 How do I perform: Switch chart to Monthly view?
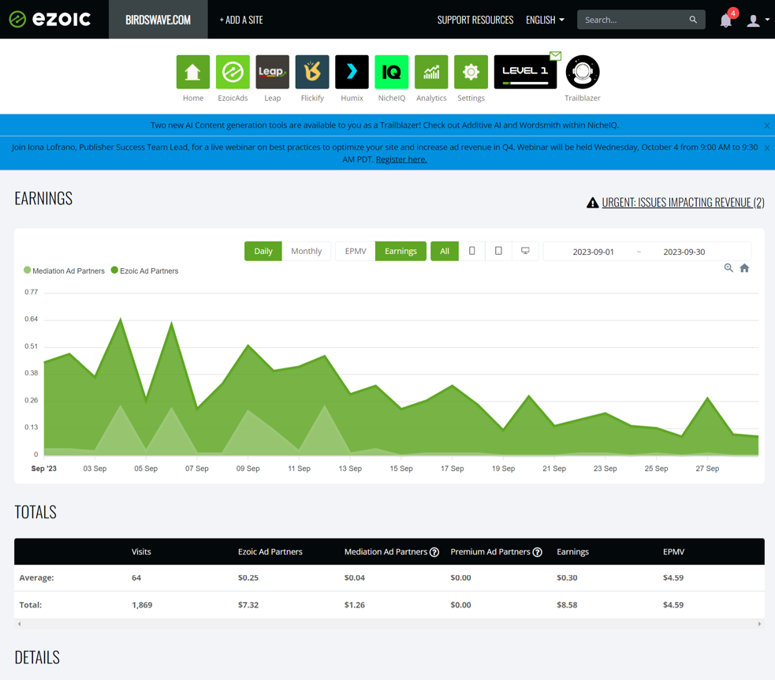[x=307, y=251]
